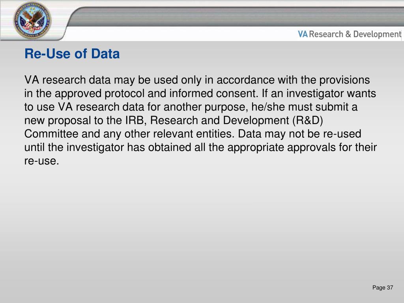Click the word 'Development' in header logo
This screenshot has width=404, height=303.
click(377, 34)
